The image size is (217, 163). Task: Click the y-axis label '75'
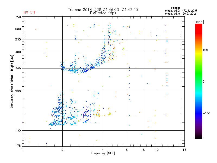pyautogui.click(x=19, y=146)
